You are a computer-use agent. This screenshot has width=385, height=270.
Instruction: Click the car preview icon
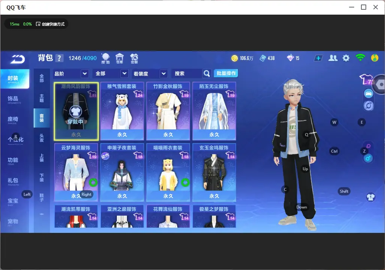[x=368, y=93]
